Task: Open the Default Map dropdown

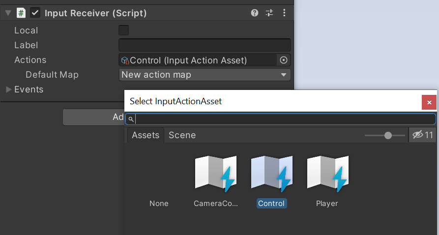Action: (205, 75)
